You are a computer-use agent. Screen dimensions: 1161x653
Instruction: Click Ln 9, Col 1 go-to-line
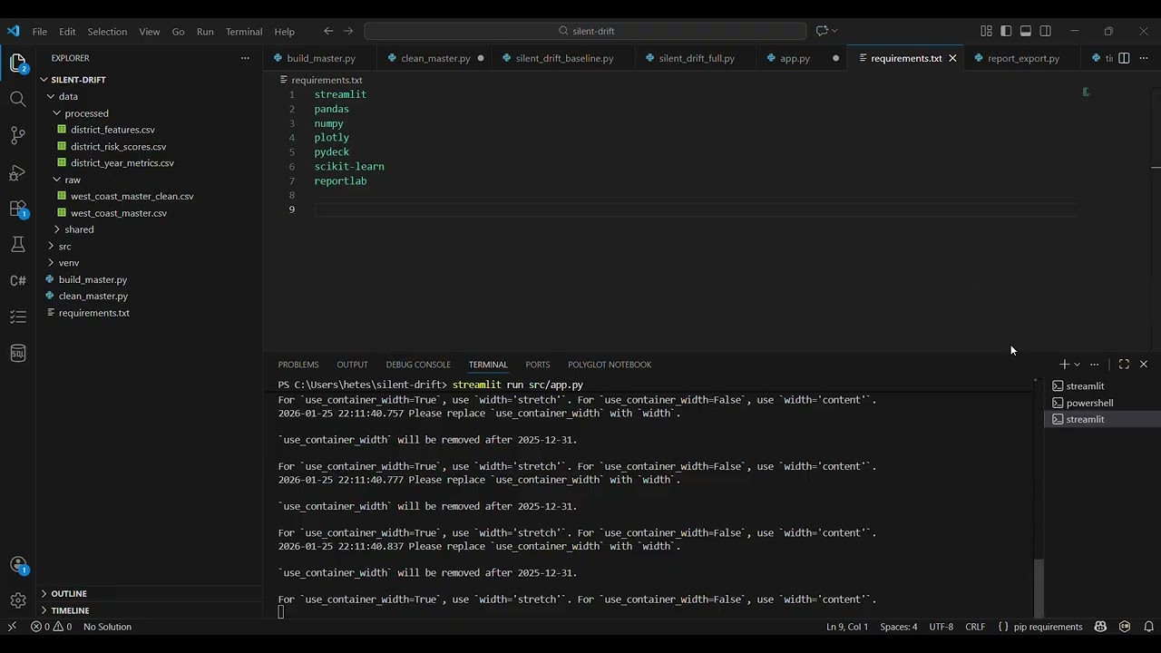(847, 627)
